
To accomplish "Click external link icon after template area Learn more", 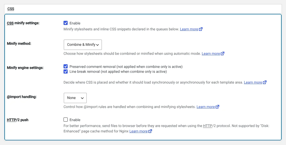I will pyautogui.click(x=265, y=83).
